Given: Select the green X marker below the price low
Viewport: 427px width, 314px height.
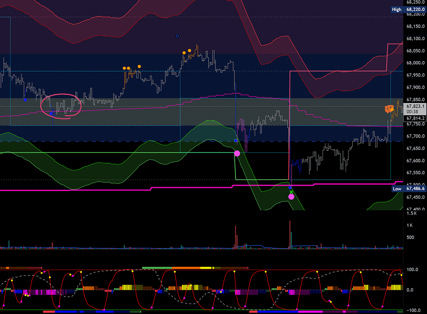Looking at the screenshot, I should 291,192.
